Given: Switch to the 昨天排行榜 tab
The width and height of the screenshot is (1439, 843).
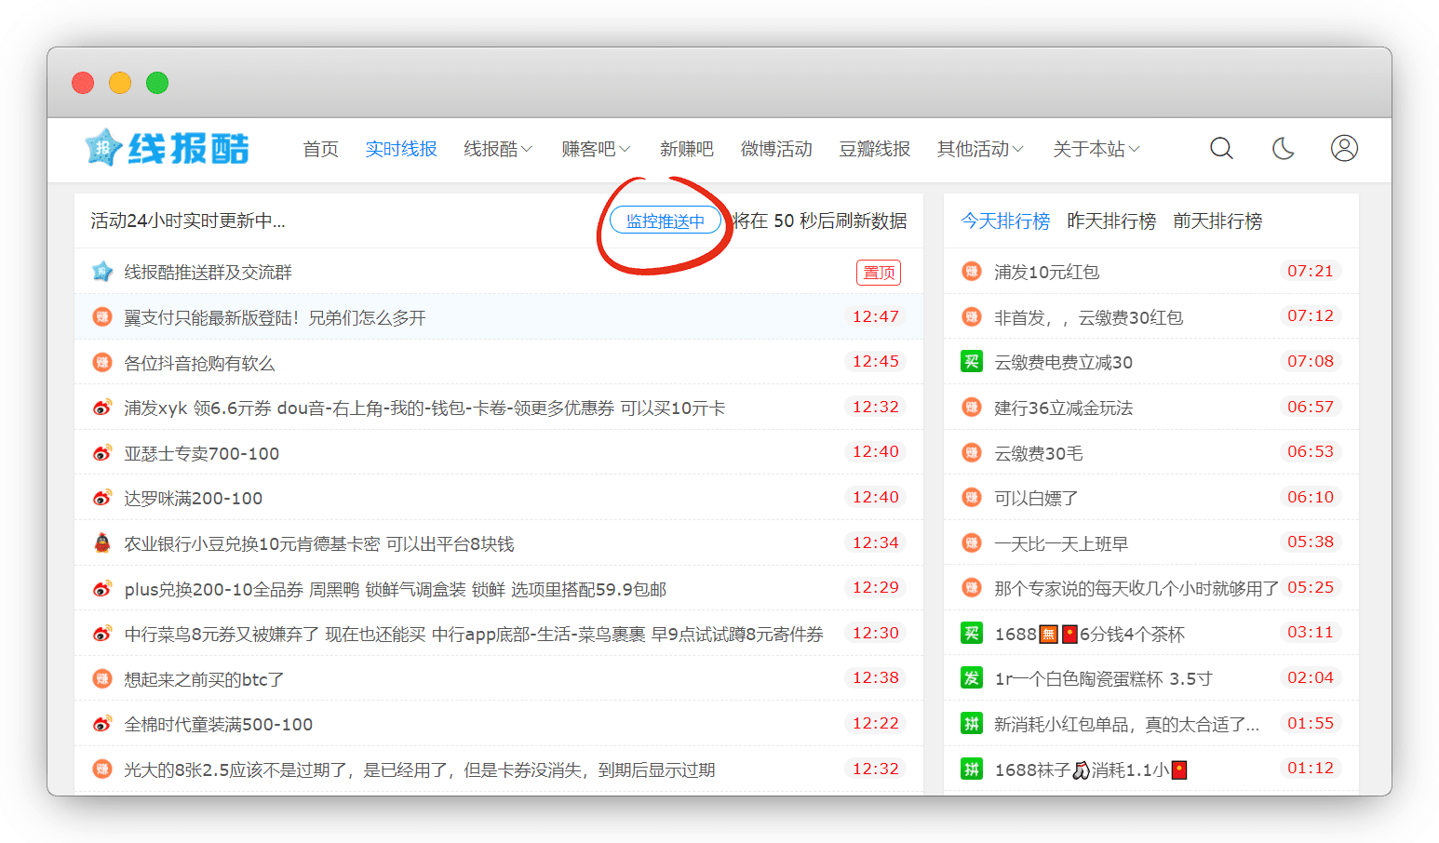Looking at the screenshot, I should (x=1111, y=221).
